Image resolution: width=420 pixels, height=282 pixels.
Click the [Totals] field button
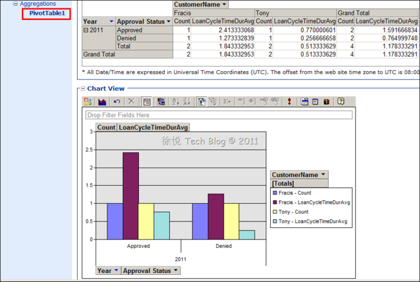pos(299,183)
